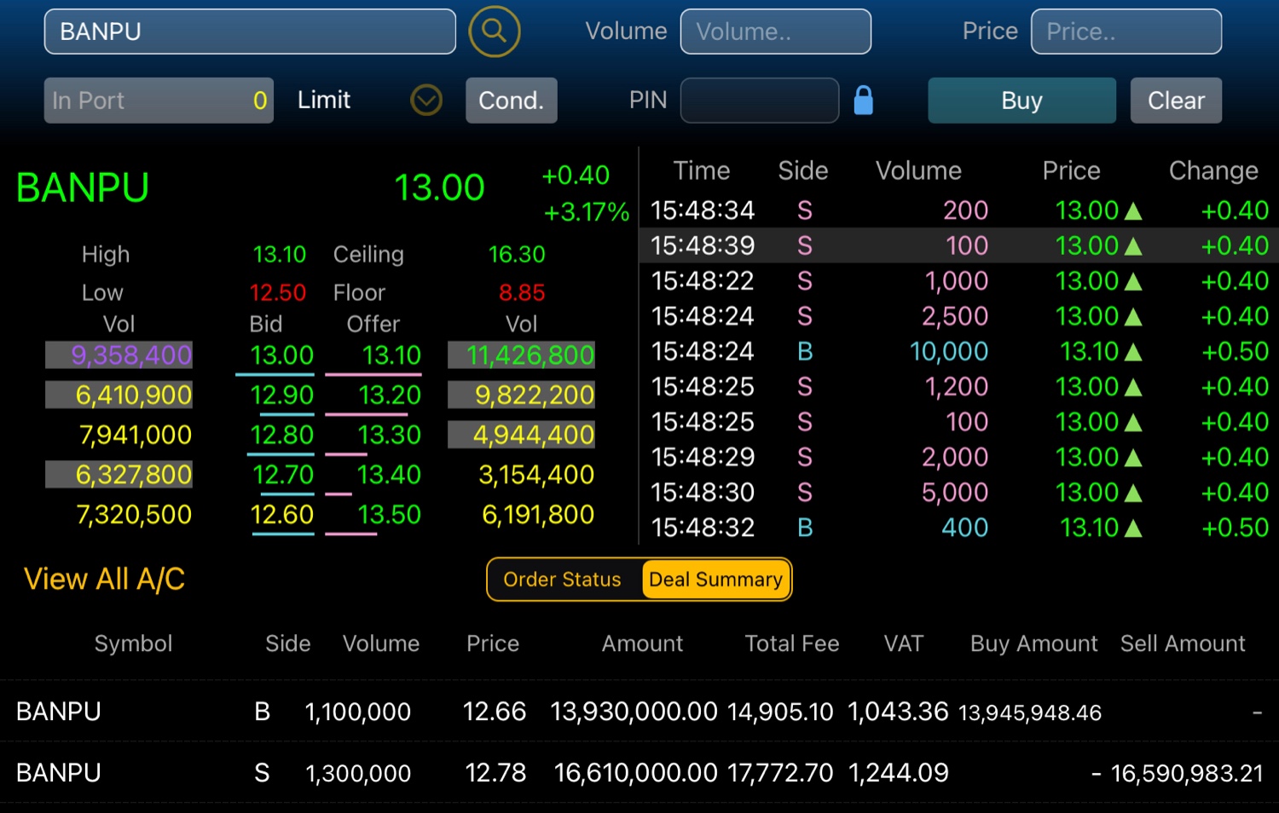Select offer price 13.20
Screen dimensions: 1279x813
pyautogui.click(x=390, y=395)
